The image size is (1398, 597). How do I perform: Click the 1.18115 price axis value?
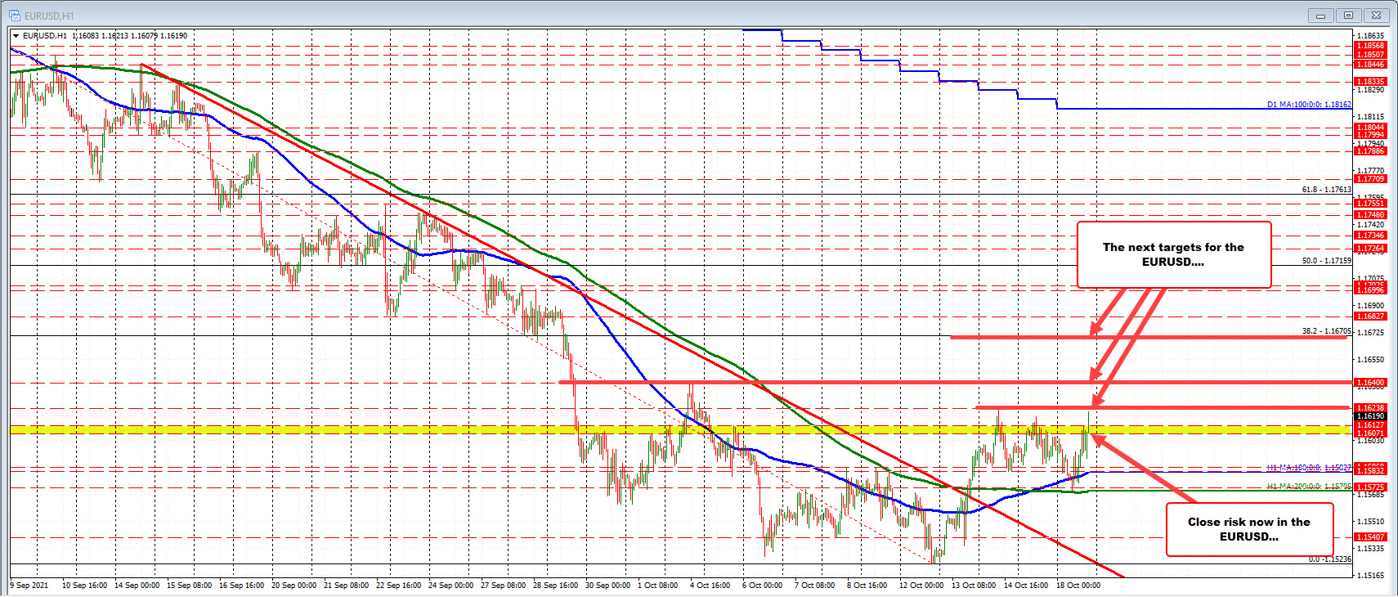pos(1371,117)
